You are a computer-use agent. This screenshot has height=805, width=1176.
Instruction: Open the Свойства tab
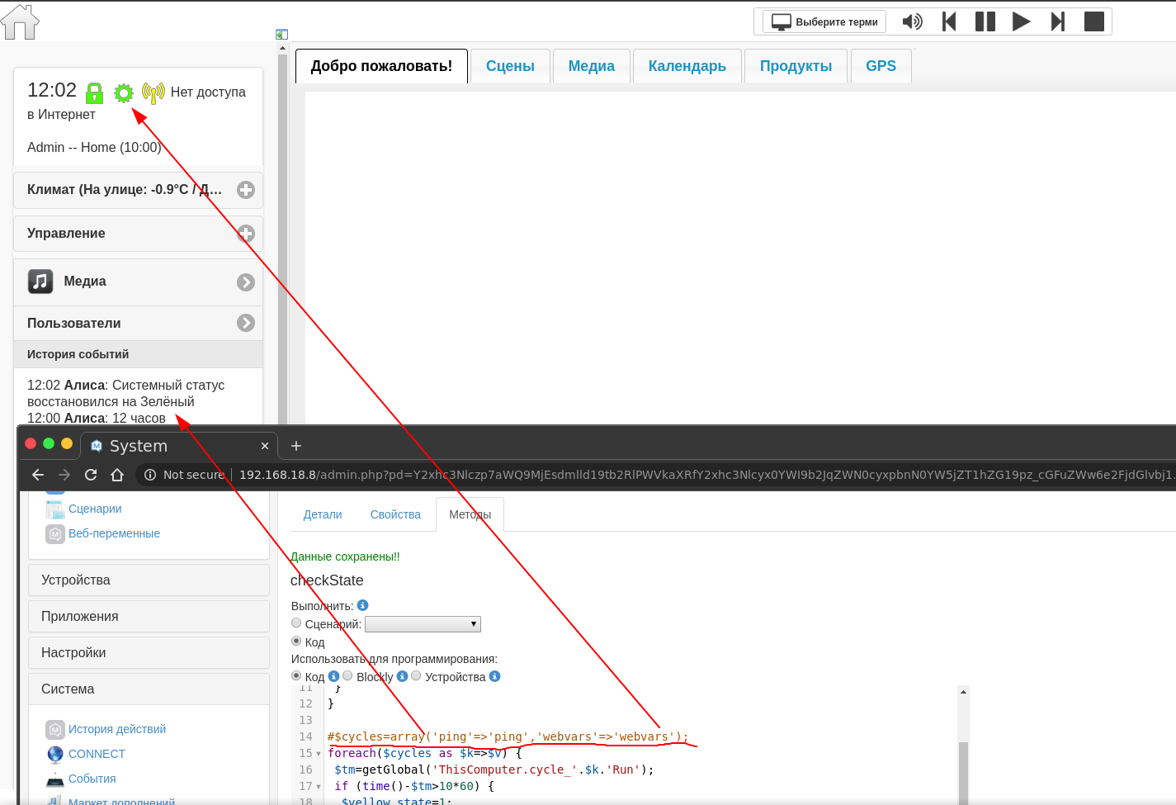(395, 514)
